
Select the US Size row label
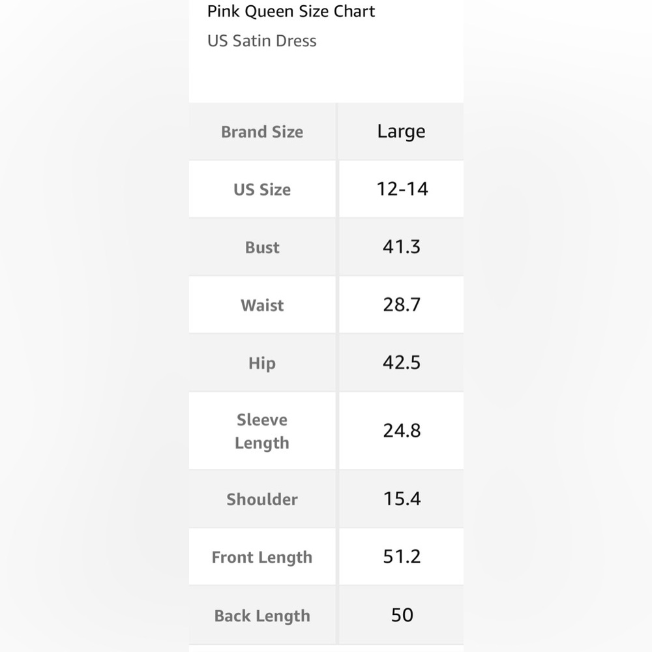pos(262,190)
